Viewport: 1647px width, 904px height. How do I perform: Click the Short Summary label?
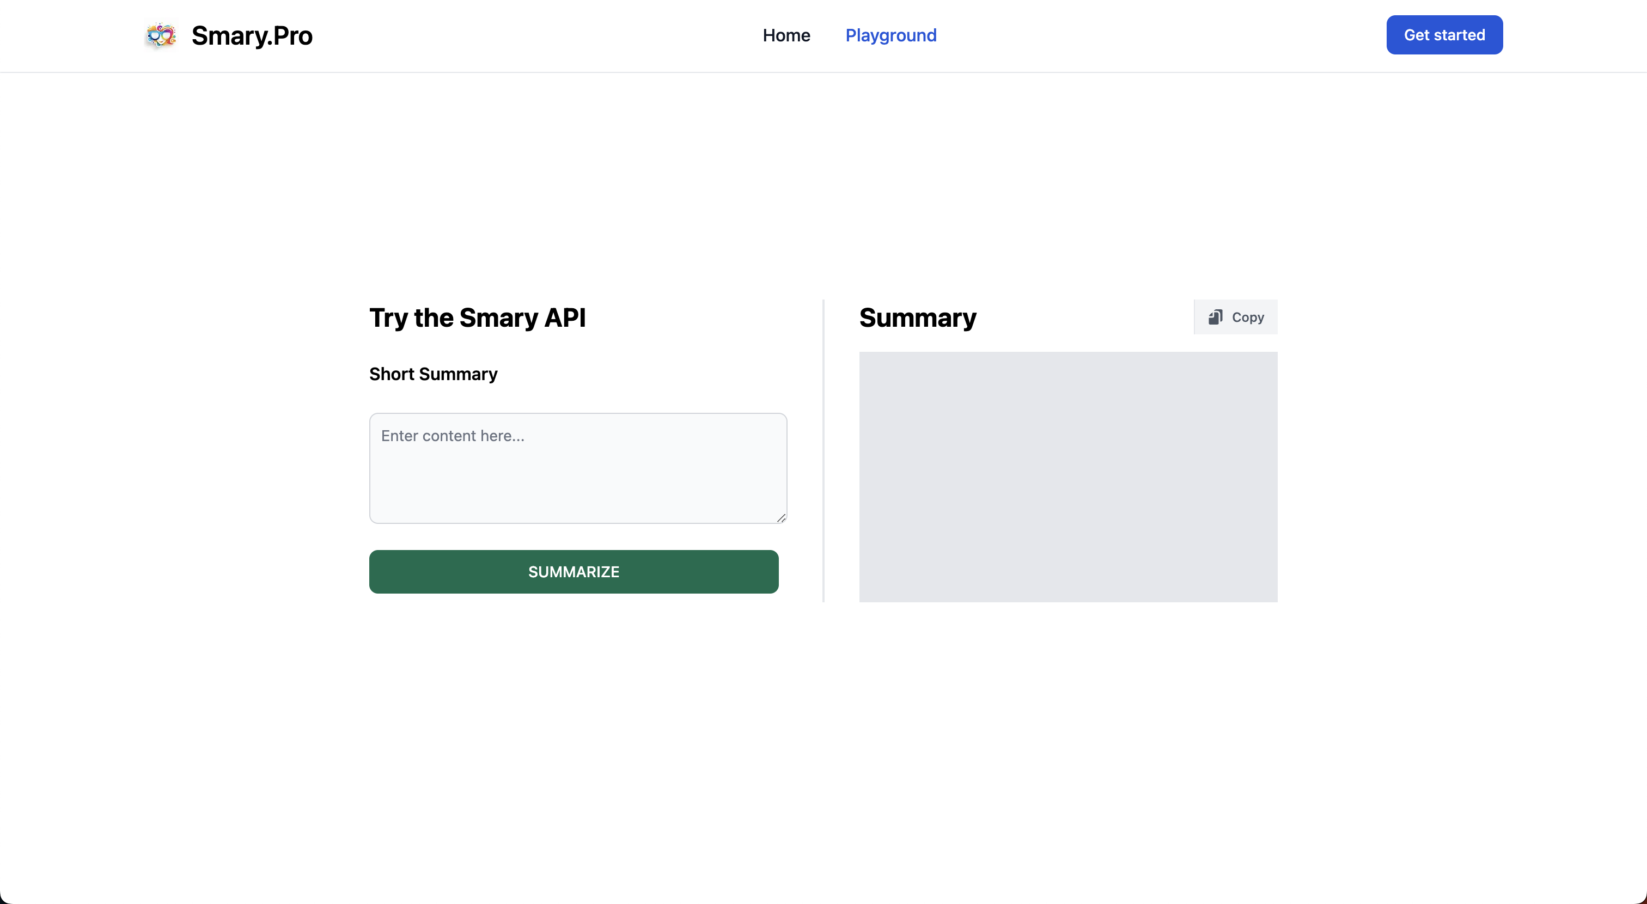point(433,374)
